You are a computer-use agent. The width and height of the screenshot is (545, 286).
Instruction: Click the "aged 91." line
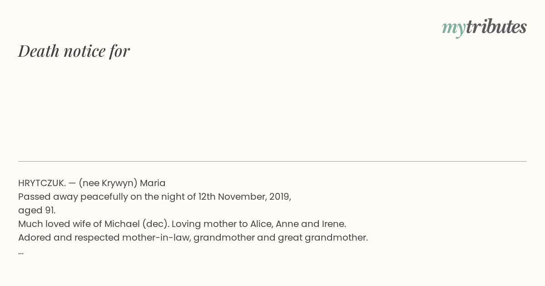pos(37,210)
